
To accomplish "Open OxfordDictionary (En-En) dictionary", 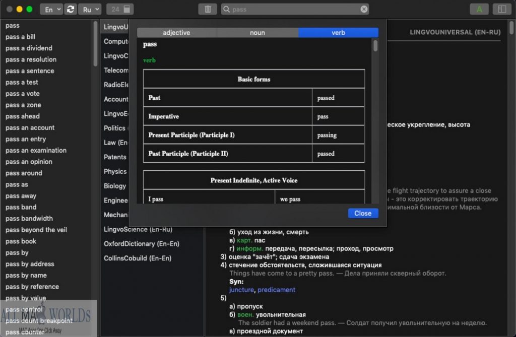I will pyautogui.click(x=142, y=243).
